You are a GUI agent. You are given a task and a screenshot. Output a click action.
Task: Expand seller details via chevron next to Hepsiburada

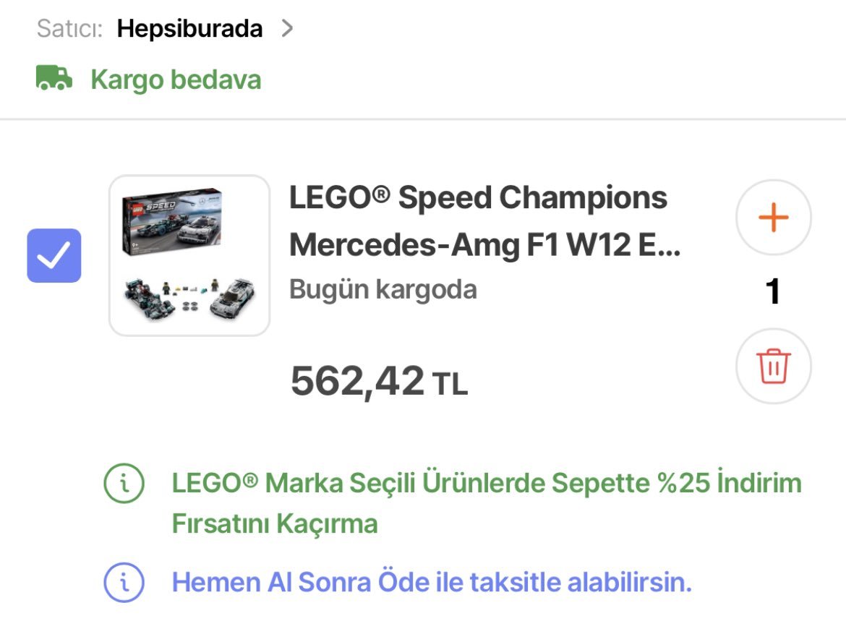tap(288, 29)
